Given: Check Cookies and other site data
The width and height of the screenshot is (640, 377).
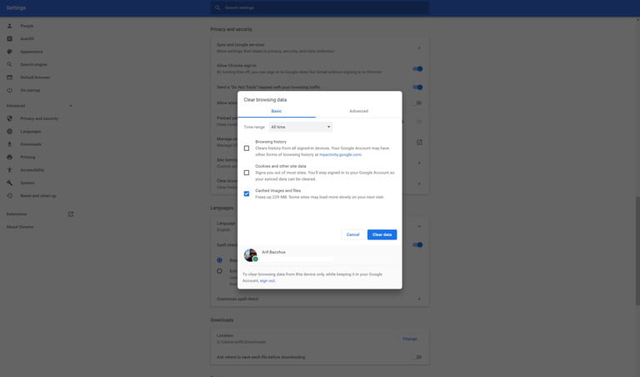Looking at the screenshot, I should (247, 173).
